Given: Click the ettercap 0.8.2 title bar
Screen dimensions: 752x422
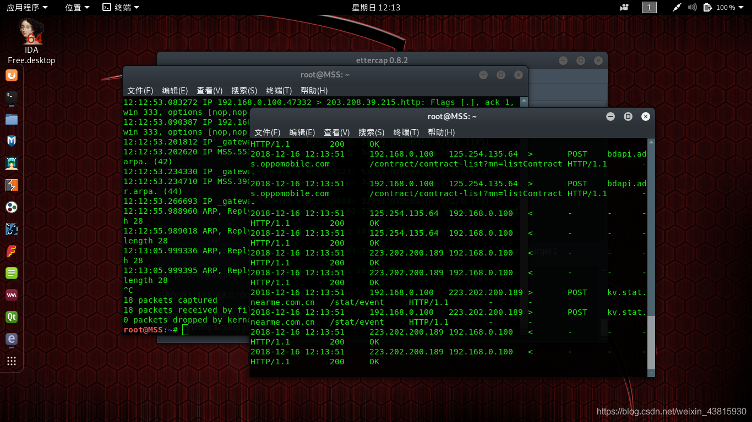Looking at the screenshot, I should (382, 60).
